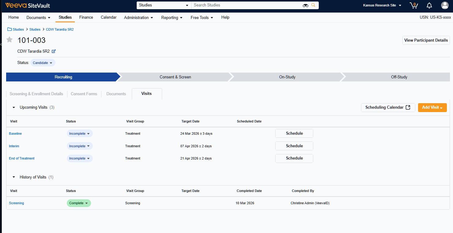The height and width of the screenshot is (233, 453).
Task: Collapse the History of Visits section
Action: (14, 177)
